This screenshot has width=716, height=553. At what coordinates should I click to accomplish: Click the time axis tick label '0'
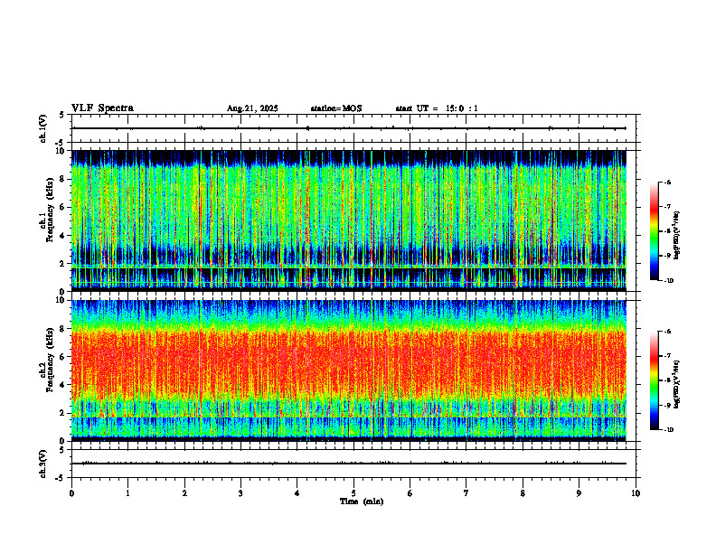[71, 493]
